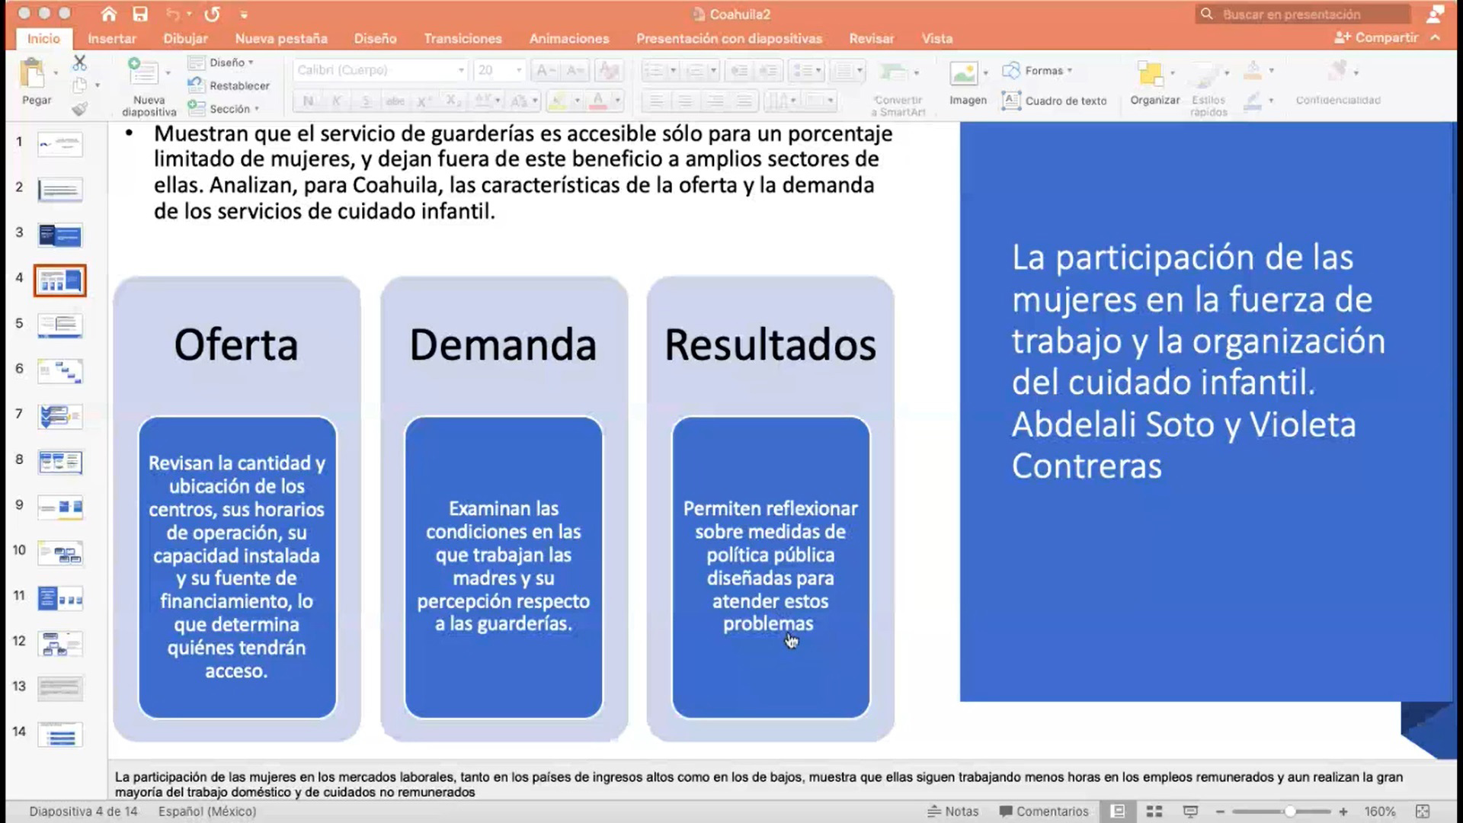This screenshot has width=1463, height=823.
Task: Click Cuadro de texto tool
Action: click(x=1055, y=101)
